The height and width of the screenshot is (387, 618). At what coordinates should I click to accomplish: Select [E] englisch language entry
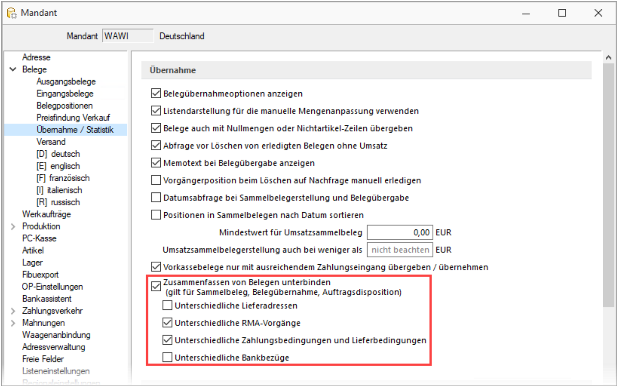(x=58, y=166)
